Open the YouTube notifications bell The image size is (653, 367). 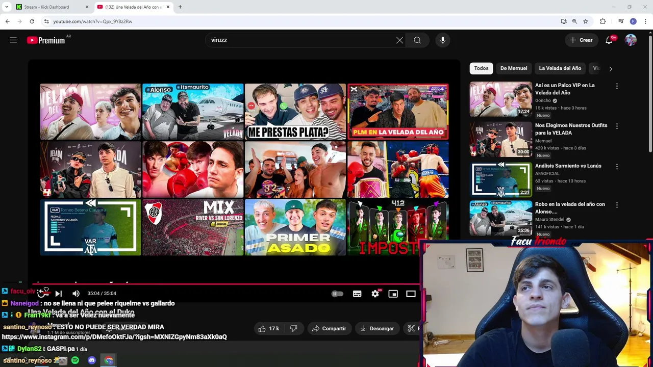pos(609,40)
